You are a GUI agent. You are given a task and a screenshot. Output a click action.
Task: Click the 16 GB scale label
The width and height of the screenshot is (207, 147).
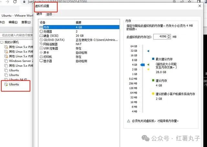134,55
